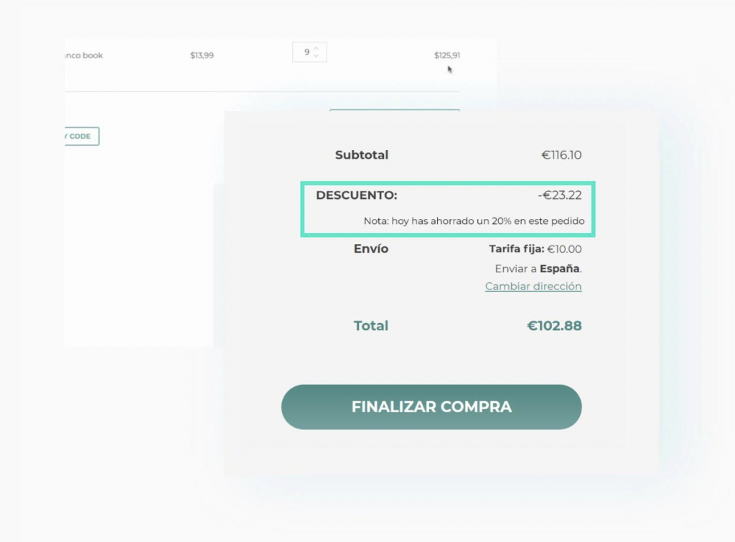Select the Tarifa fija €10.00 shipping rate
The image size is (735, 542).
click(x=535, y=249)
